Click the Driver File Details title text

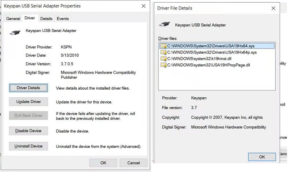point(175,8)
